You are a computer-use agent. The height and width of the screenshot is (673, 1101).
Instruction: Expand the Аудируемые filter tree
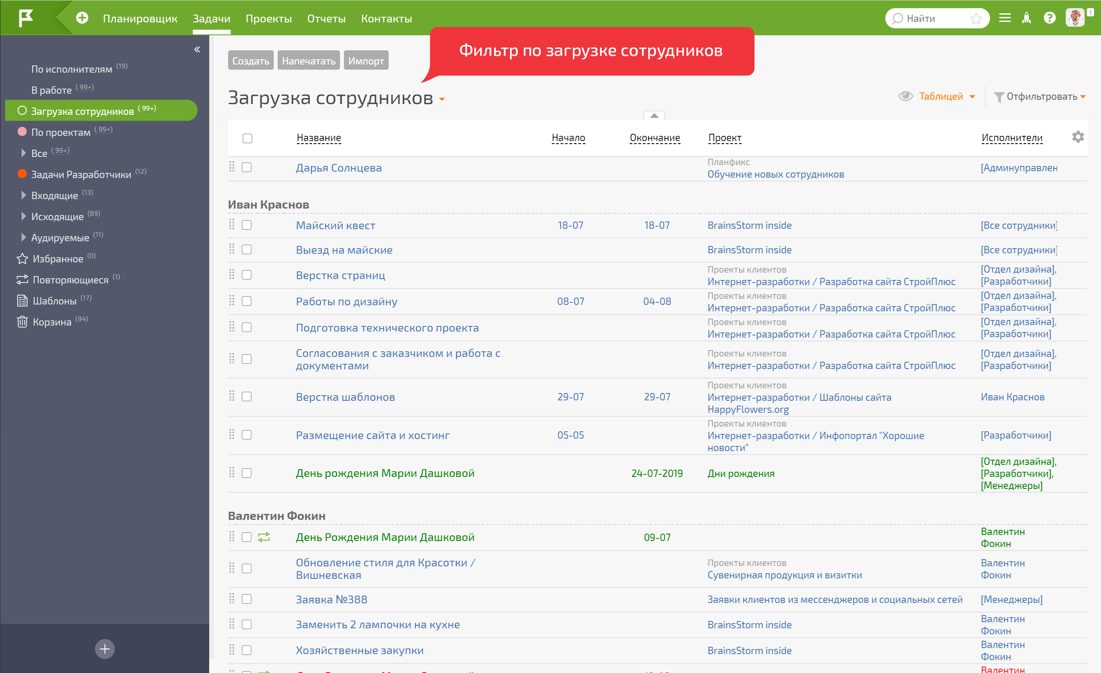tap(23, 237)
